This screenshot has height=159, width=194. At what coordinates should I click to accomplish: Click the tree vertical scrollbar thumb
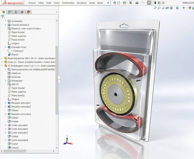click(x=57, y=80)
